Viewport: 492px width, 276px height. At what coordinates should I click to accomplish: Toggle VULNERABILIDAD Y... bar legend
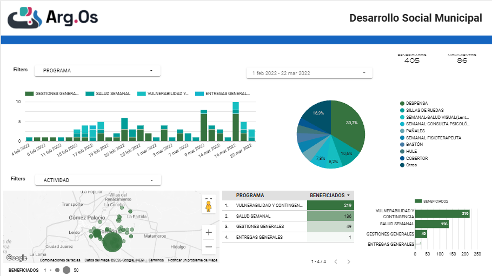[163, 93]
